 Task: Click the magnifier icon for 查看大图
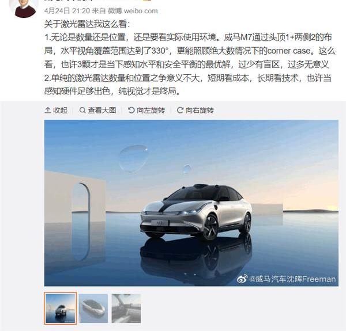(82, 110)
